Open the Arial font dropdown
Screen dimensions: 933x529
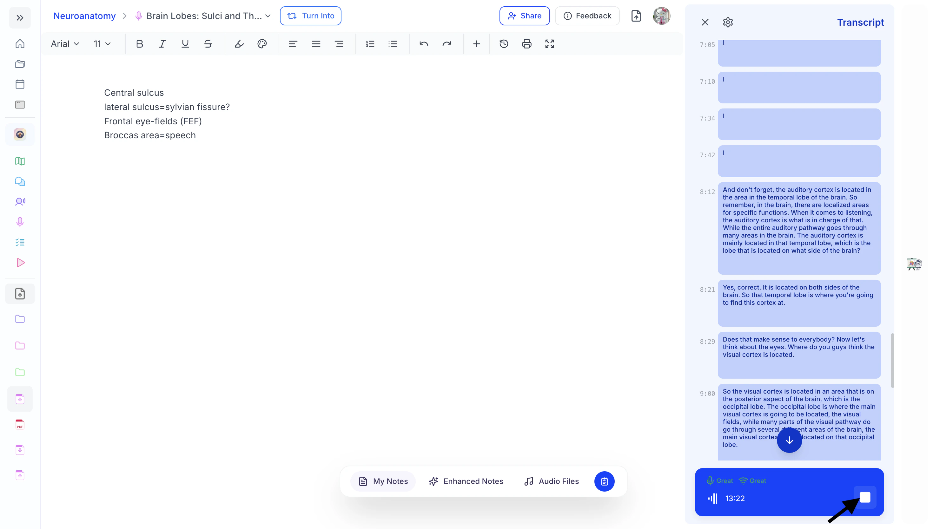65,44
